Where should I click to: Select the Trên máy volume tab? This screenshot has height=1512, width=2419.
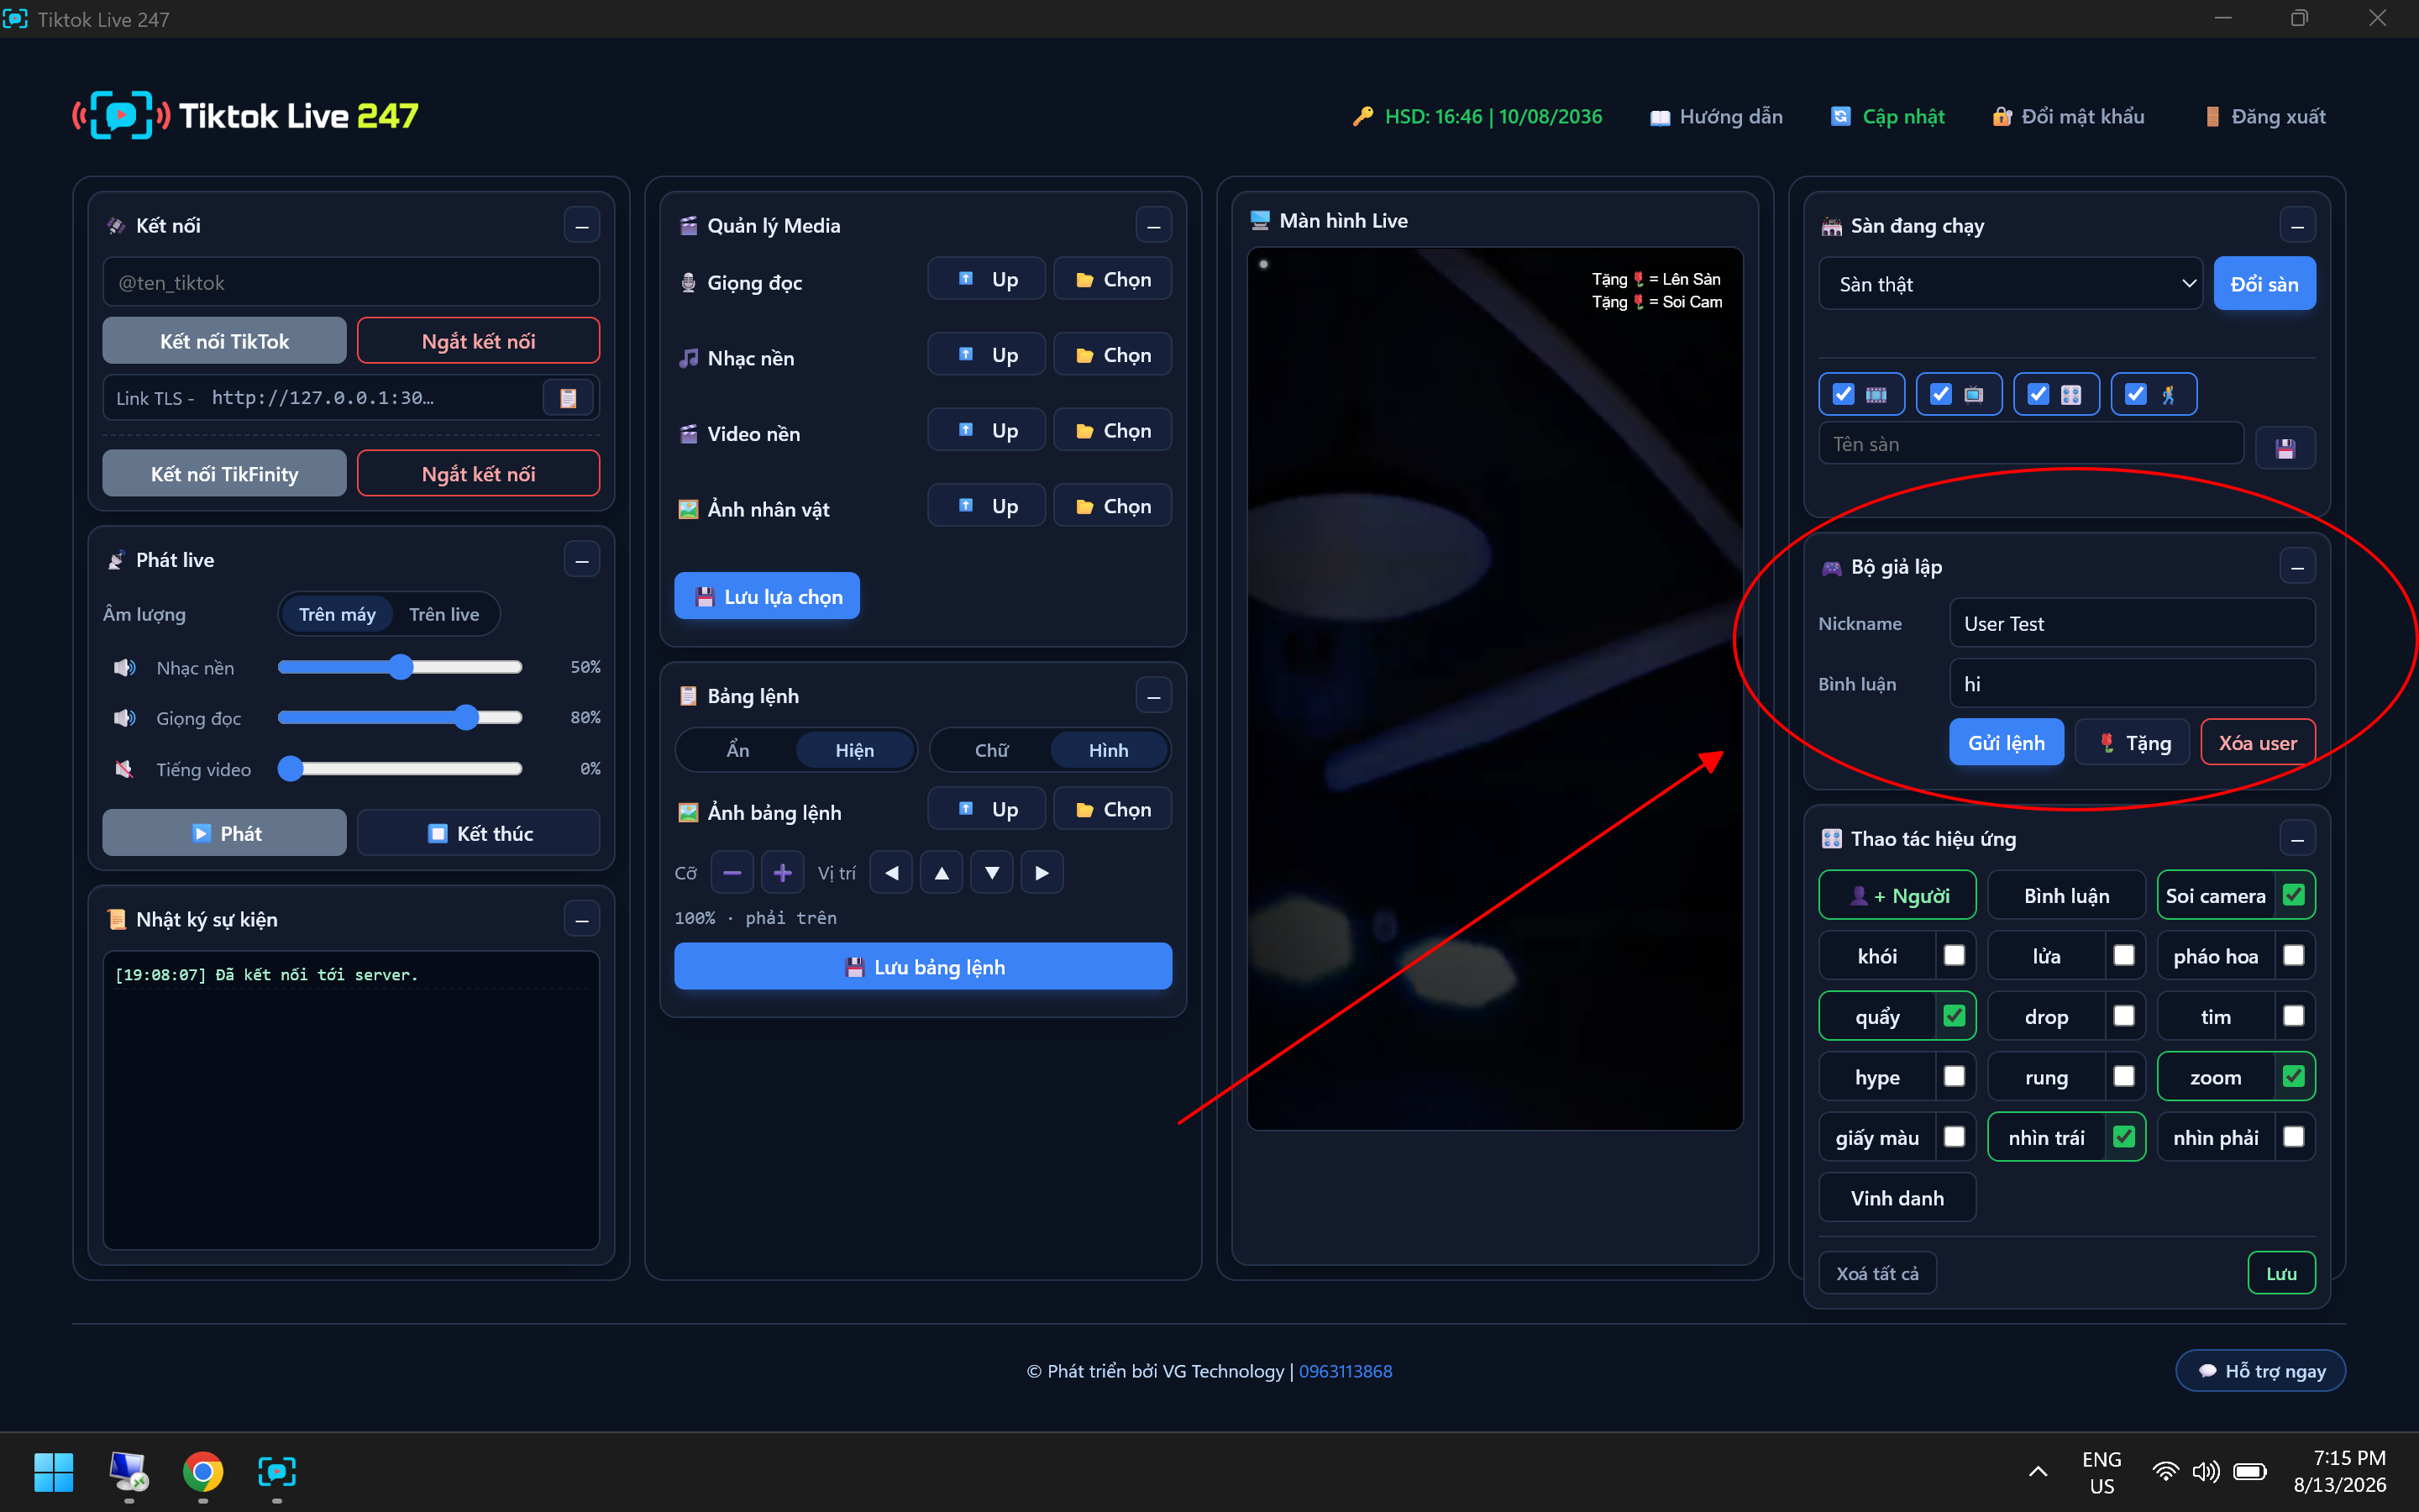tap(337, 614)
